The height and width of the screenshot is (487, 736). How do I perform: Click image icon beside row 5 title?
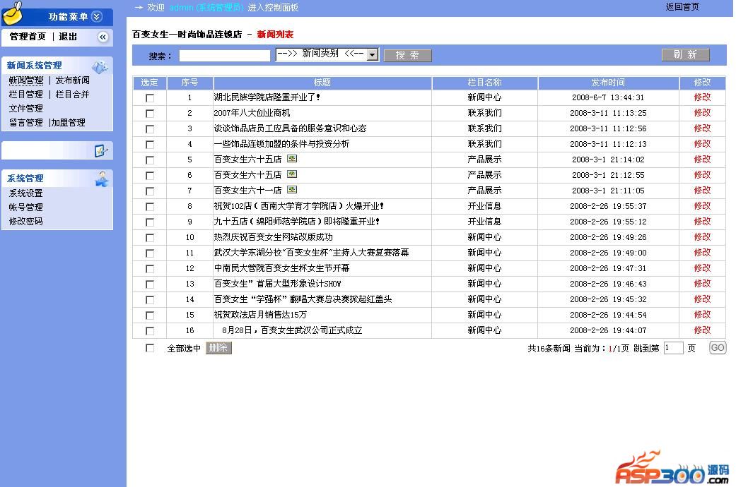click(x=292, y=159)
